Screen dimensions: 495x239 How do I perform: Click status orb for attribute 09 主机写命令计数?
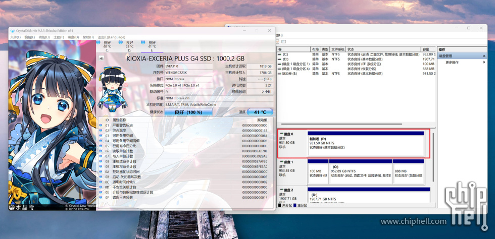pos(101,166)
